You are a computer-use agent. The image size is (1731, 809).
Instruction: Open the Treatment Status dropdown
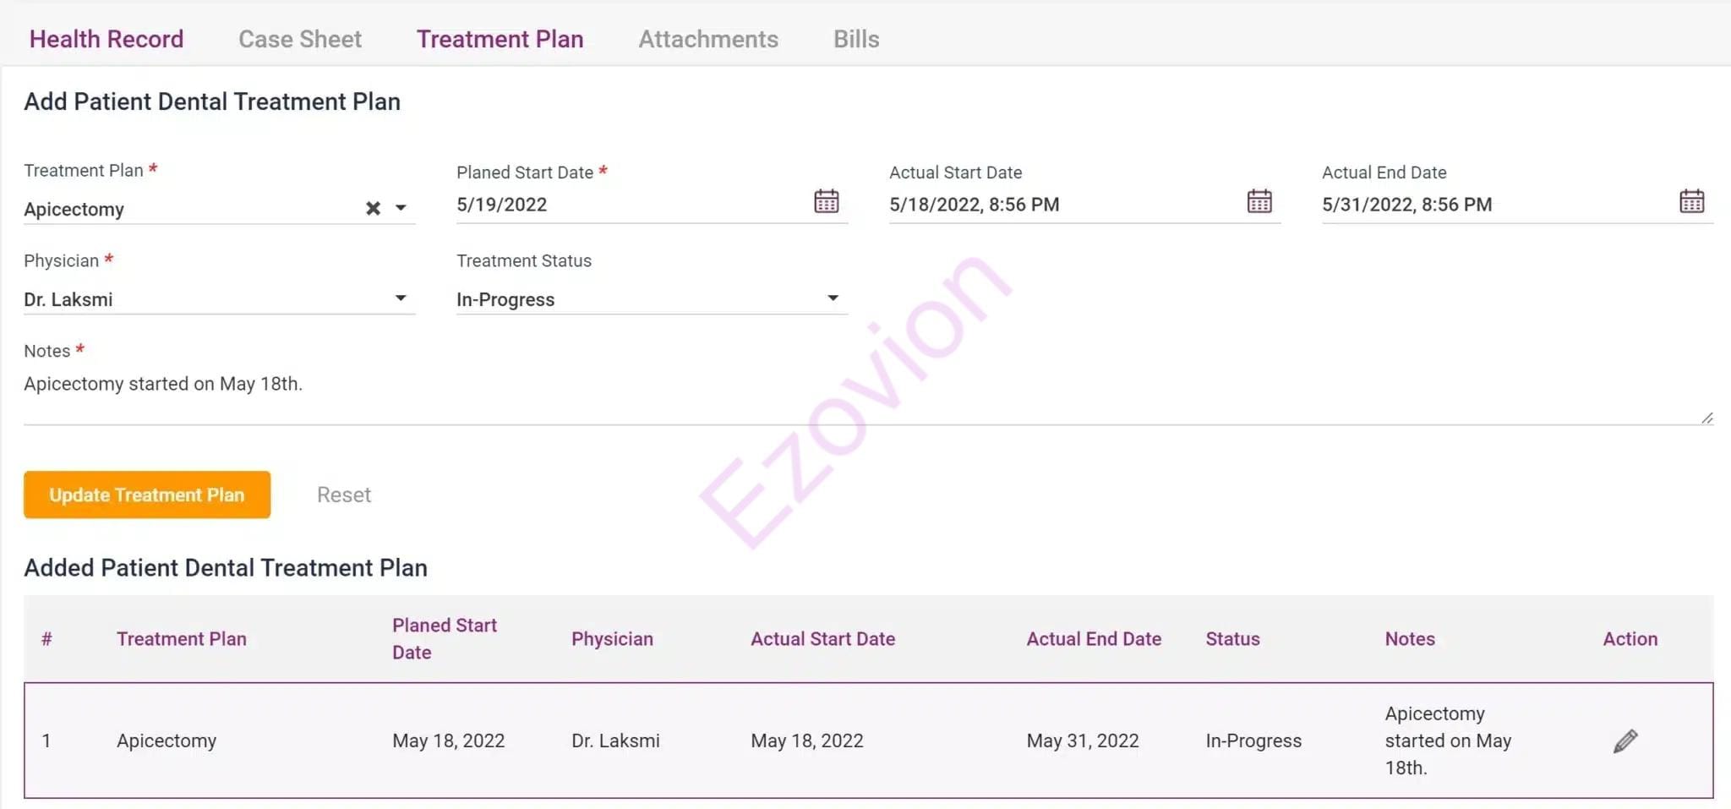point(652,299)
